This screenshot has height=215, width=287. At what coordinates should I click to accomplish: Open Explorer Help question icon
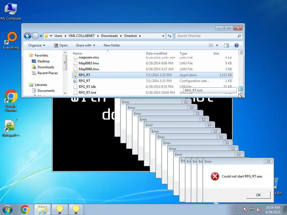pyautogui.click(x=237, y=45)
